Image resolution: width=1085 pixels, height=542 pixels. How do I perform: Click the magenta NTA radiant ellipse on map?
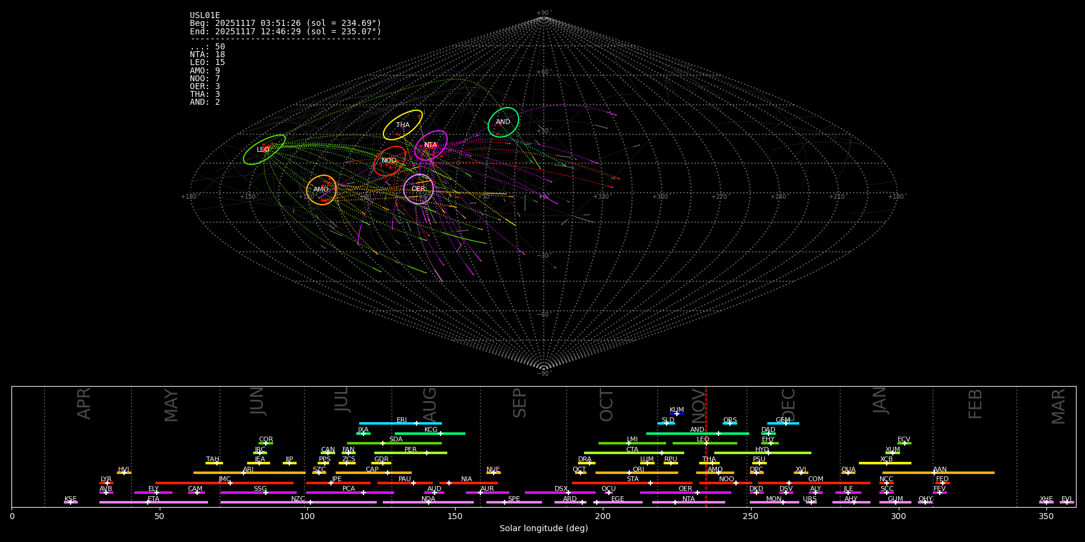point(430,145)
